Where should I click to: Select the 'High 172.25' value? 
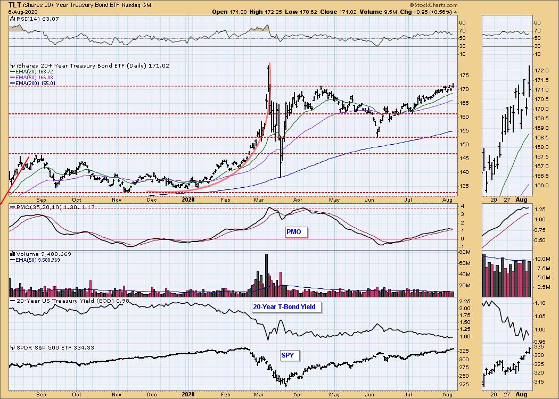265,12
